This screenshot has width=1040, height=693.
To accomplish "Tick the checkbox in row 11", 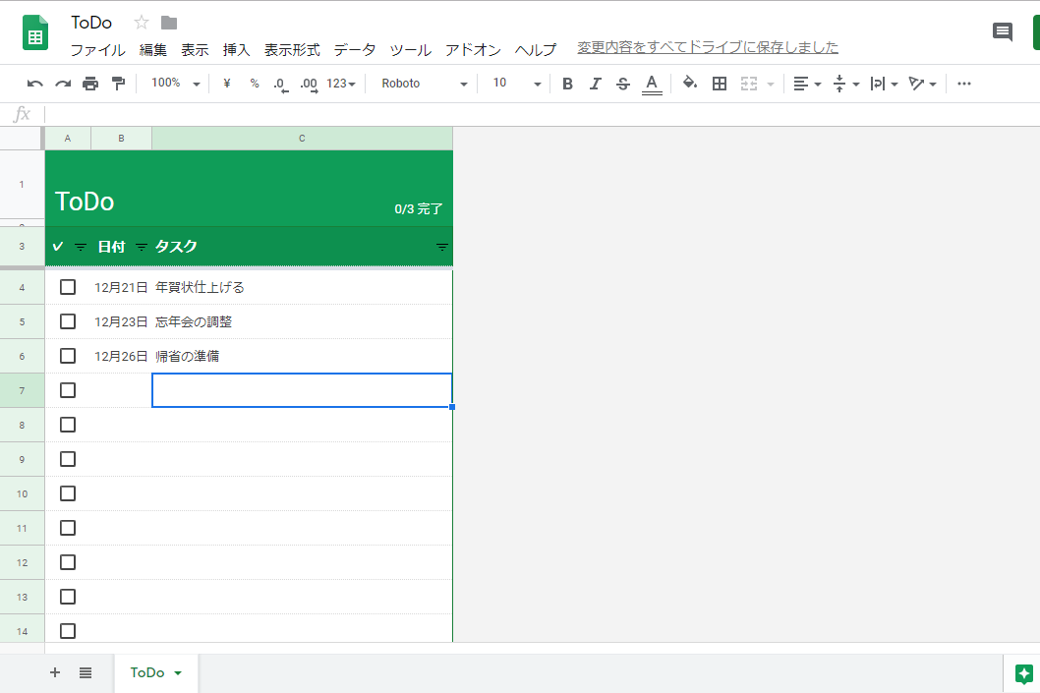I will (x=68, y=529).
